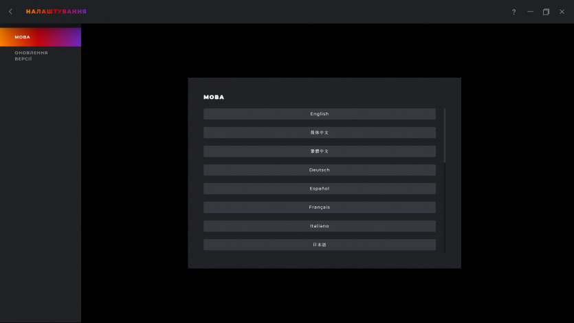The image size is (574, 323).
Task: Restore down the window size
Action: click(546, 12)
